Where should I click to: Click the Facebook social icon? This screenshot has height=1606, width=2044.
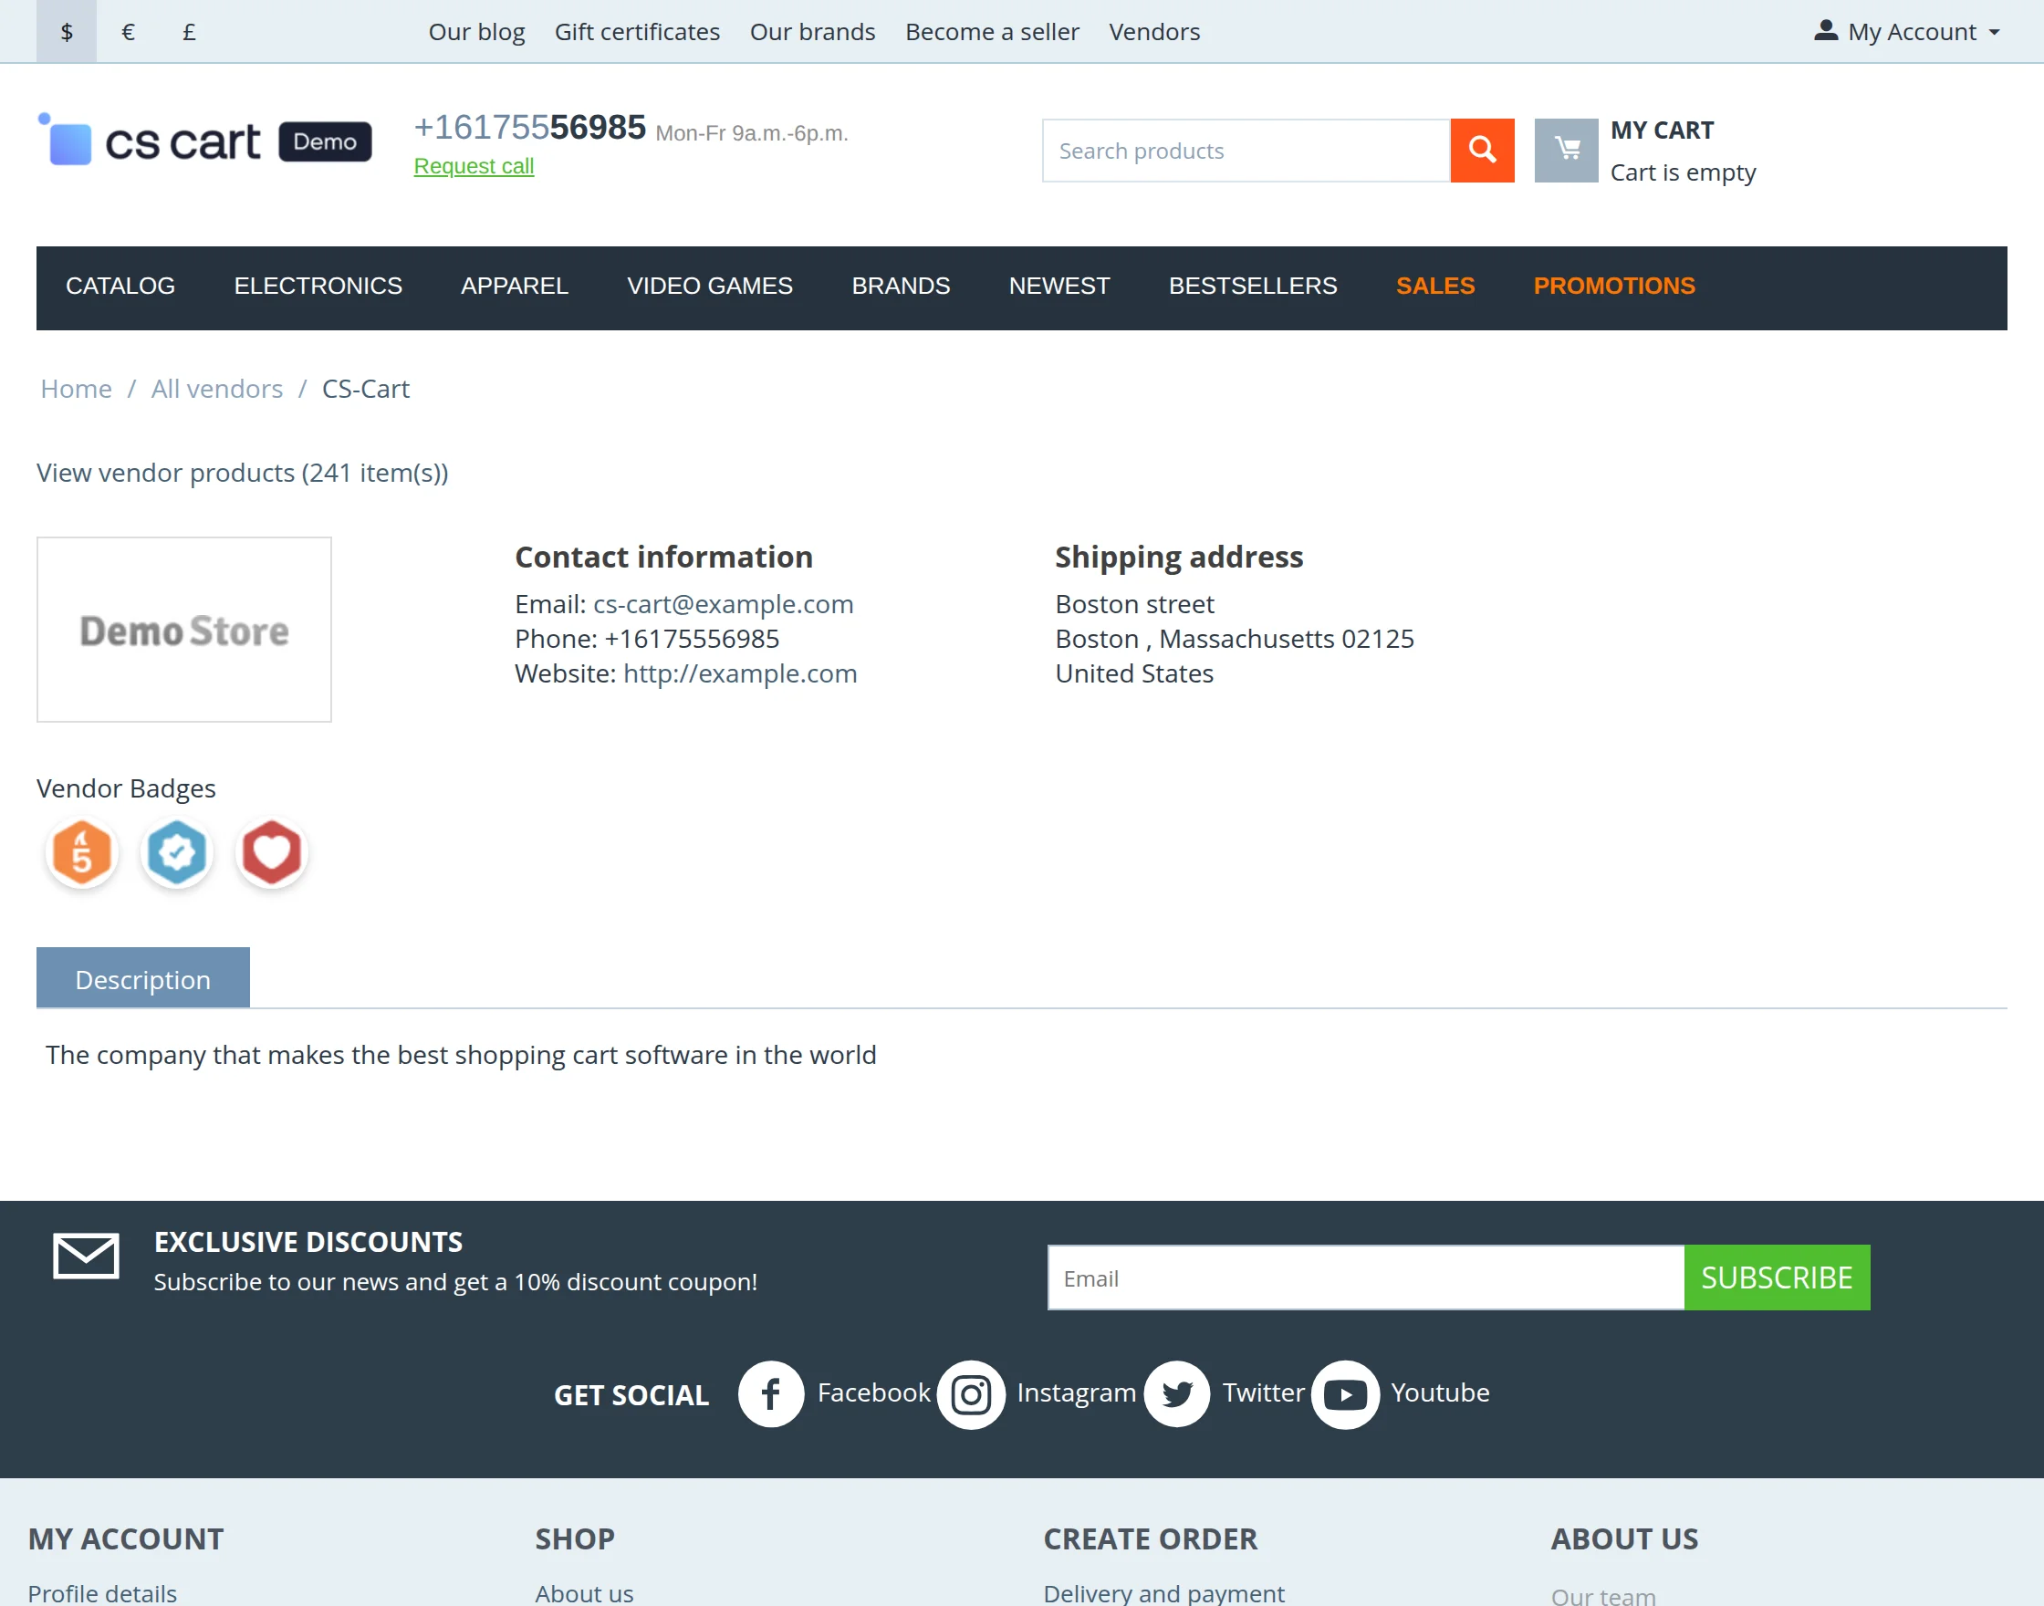pyautogui.click(x=770, y=1393)
